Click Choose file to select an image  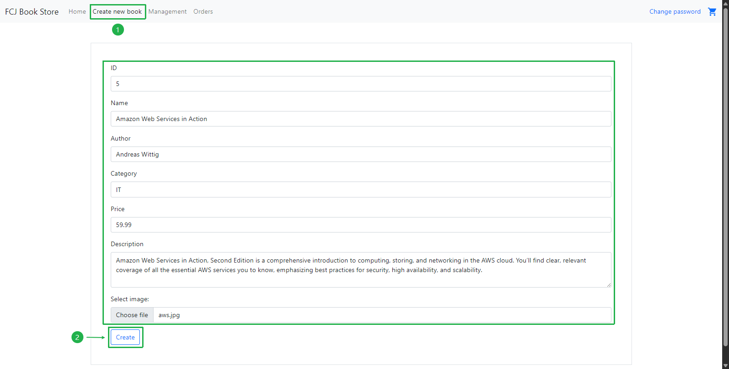(132, 315)
